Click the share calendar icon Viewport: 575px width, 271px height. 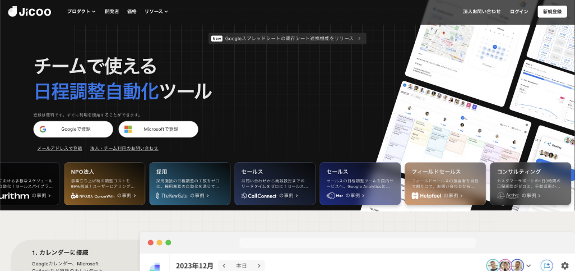547,265
